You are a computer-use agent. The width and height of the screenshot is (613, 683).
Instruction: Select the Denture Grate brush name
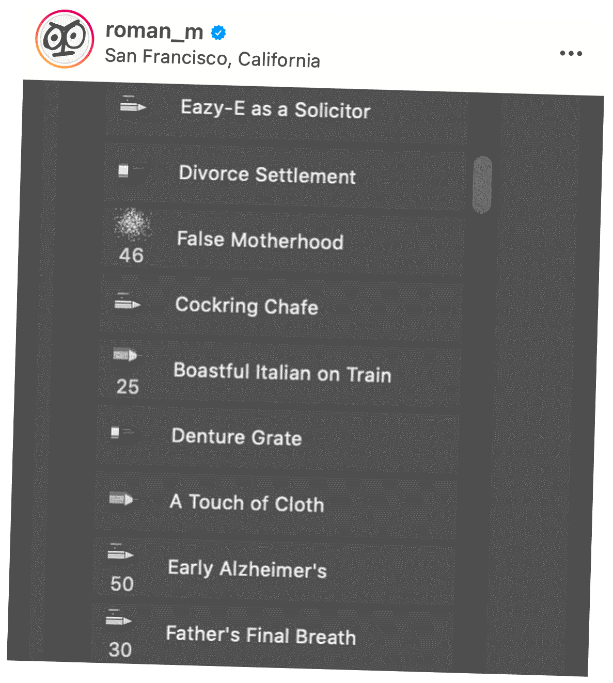(237, 437)
